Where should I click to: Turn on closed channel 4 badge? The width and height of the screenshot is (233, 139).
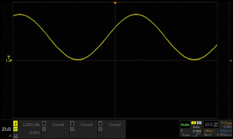click(100, 124)
